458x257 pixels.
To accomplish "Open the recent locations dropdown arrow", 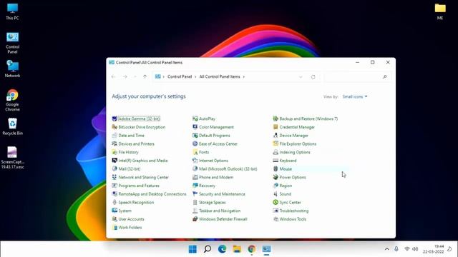I will [135, 77].
